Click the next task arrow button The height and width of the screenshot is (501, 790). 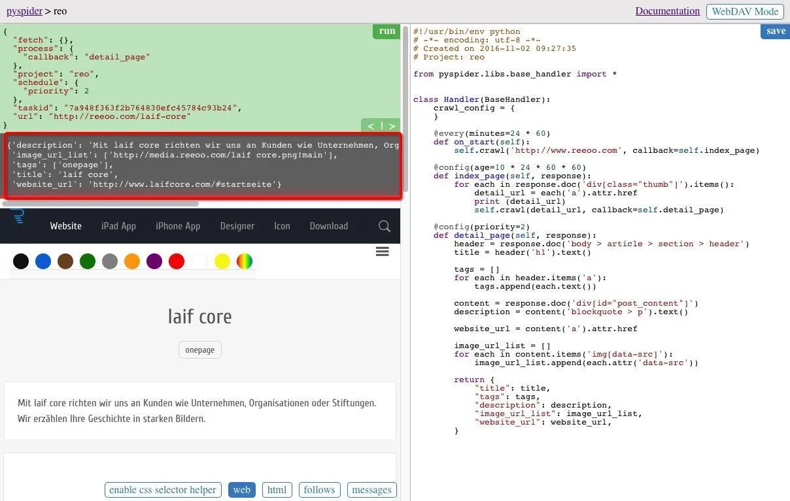pos(392,126)
